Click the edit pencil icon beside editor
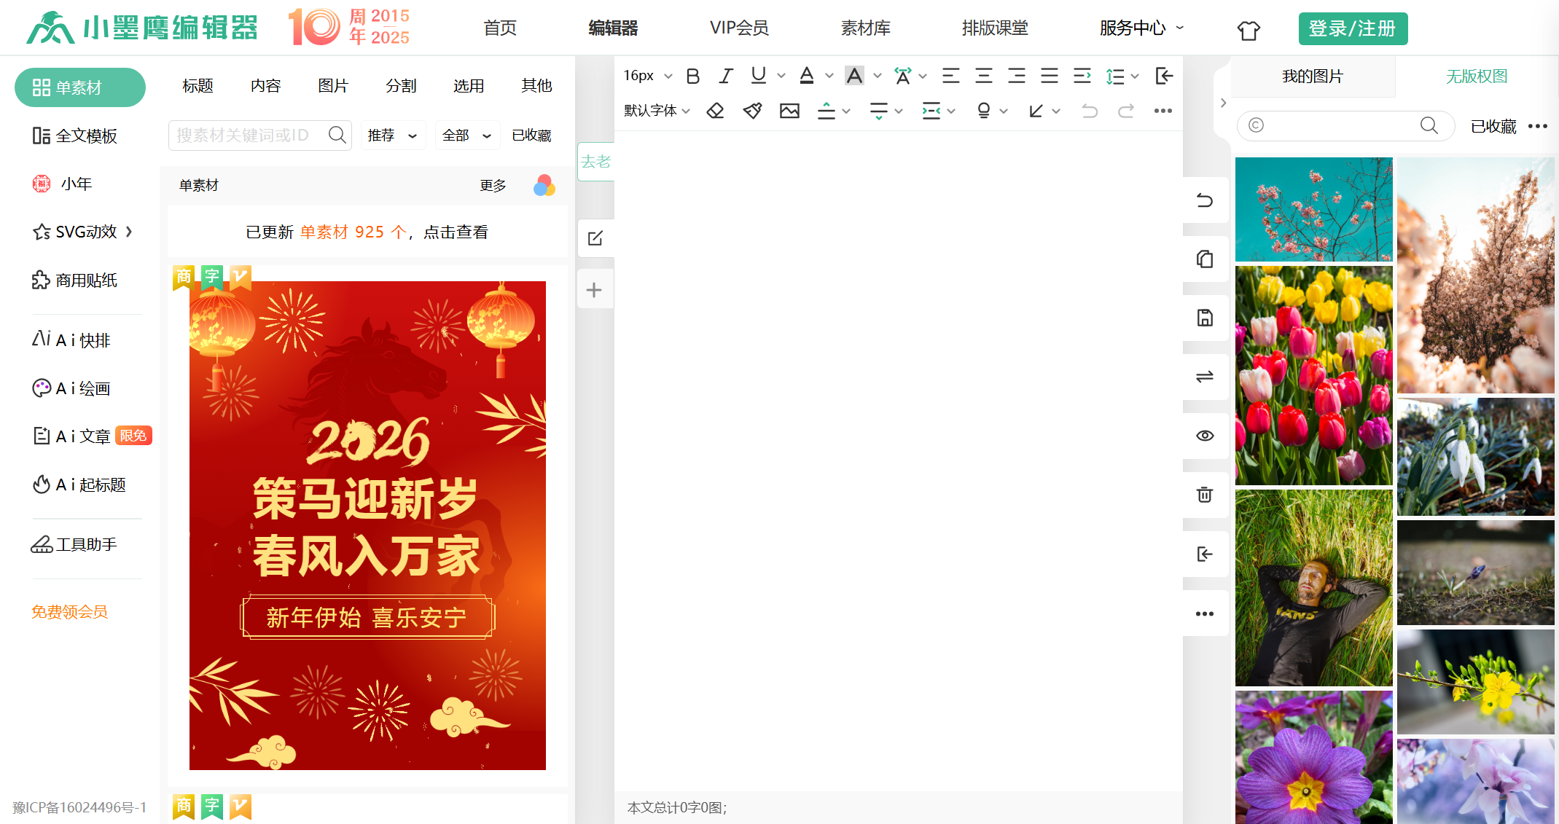 point(595,238)
